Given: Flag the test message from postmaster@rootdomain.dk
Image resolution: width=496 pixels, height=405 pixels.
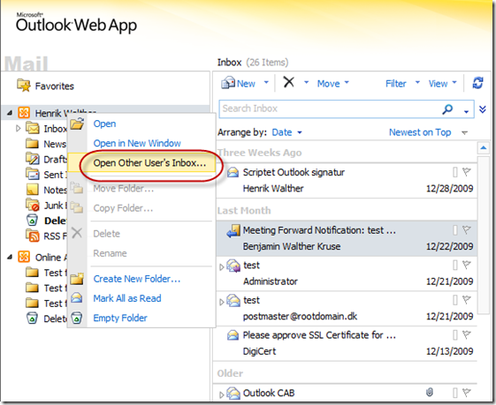Looking at the screenshot, I should click(467, 300).
